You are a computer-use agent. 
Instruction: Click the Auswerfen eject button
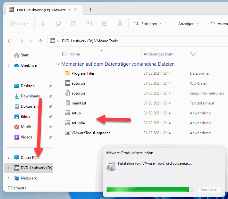coord(219,23)
